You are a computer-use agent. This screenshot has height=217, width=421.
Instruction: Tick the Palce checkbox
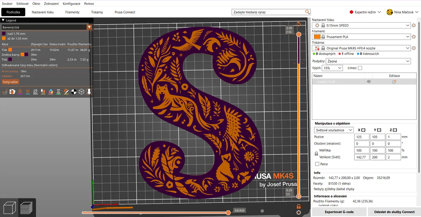[x=317, y=164]
